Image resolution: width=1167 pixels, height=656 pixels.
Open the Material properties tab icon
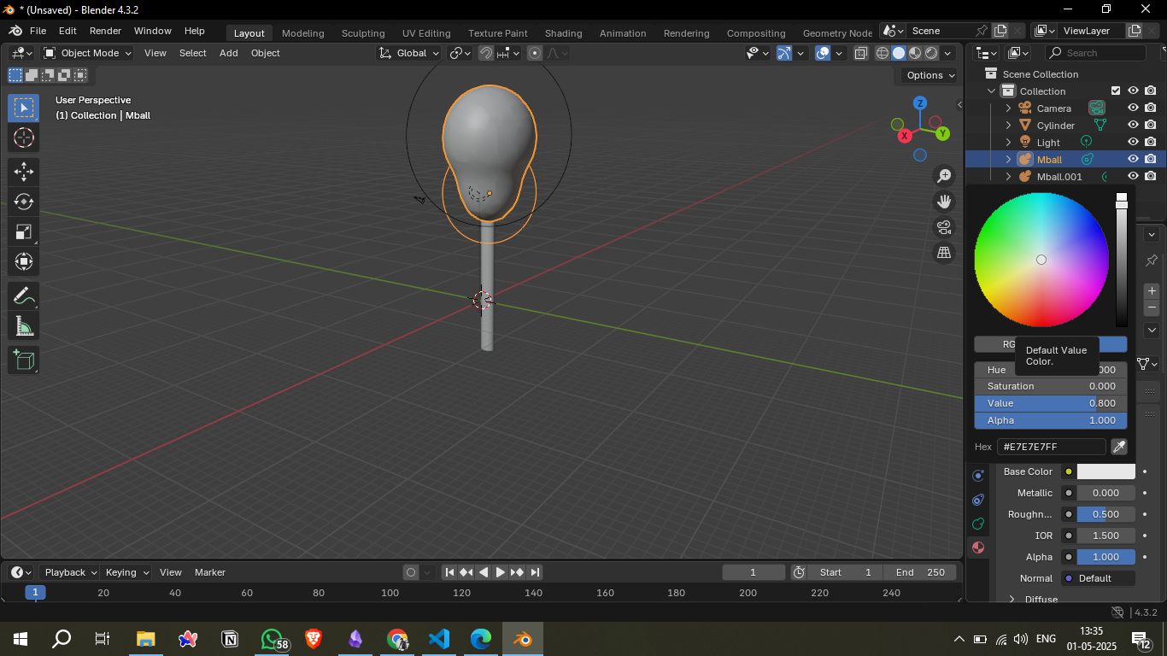point(978,548)
